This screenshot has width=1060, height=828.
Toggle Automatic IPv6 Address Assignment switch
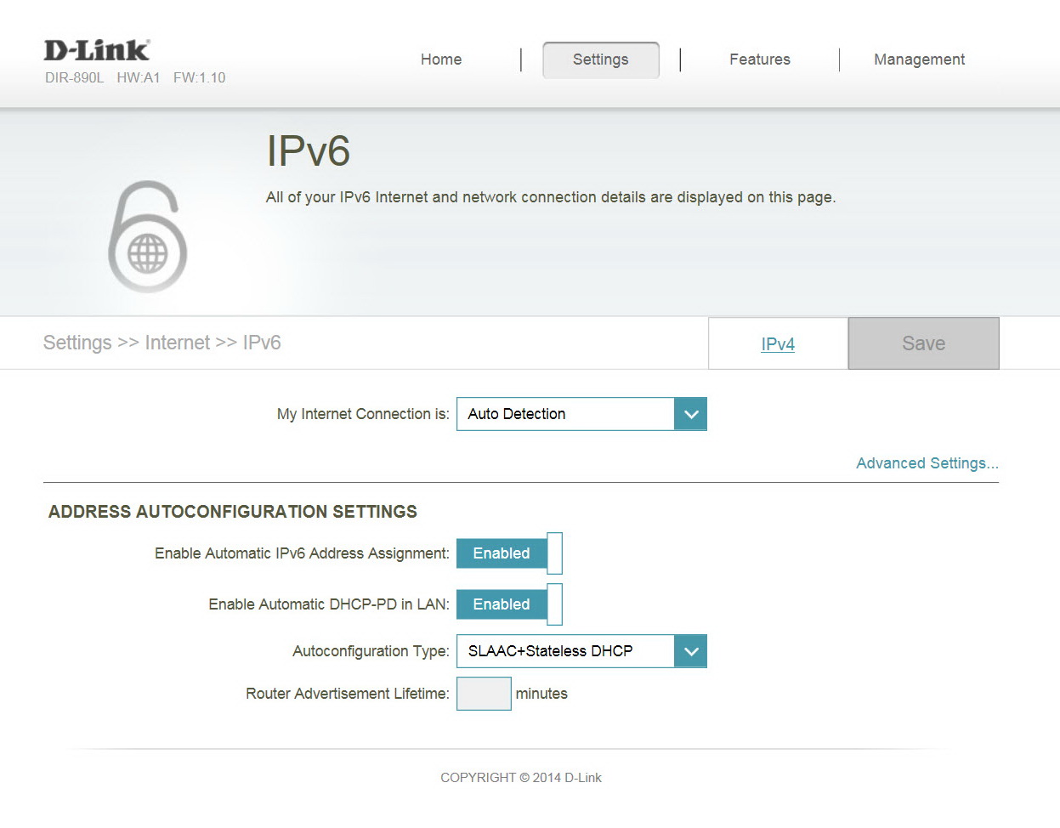click(509, 553)
